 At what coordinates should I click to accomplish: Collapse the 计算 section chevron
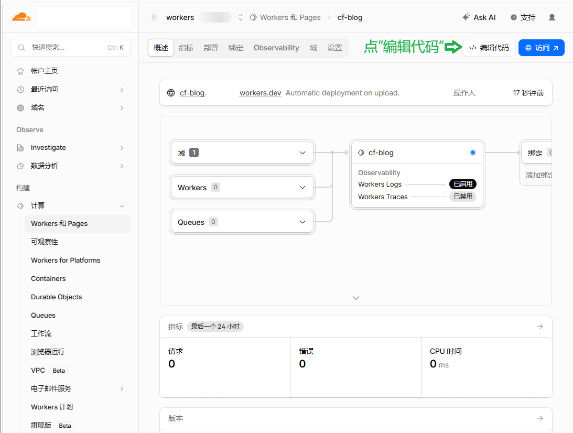[122, 206]
